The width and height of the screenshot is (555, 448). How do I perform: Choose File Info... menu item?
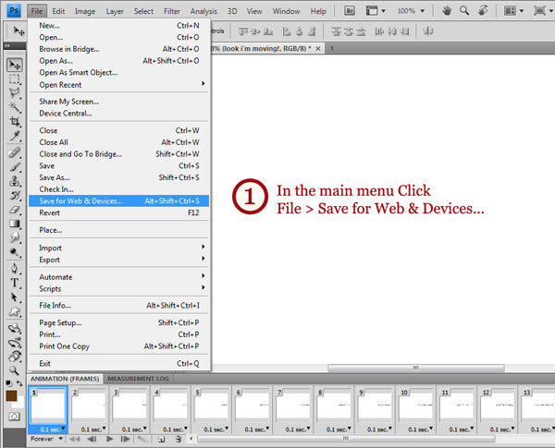point(119,306)
